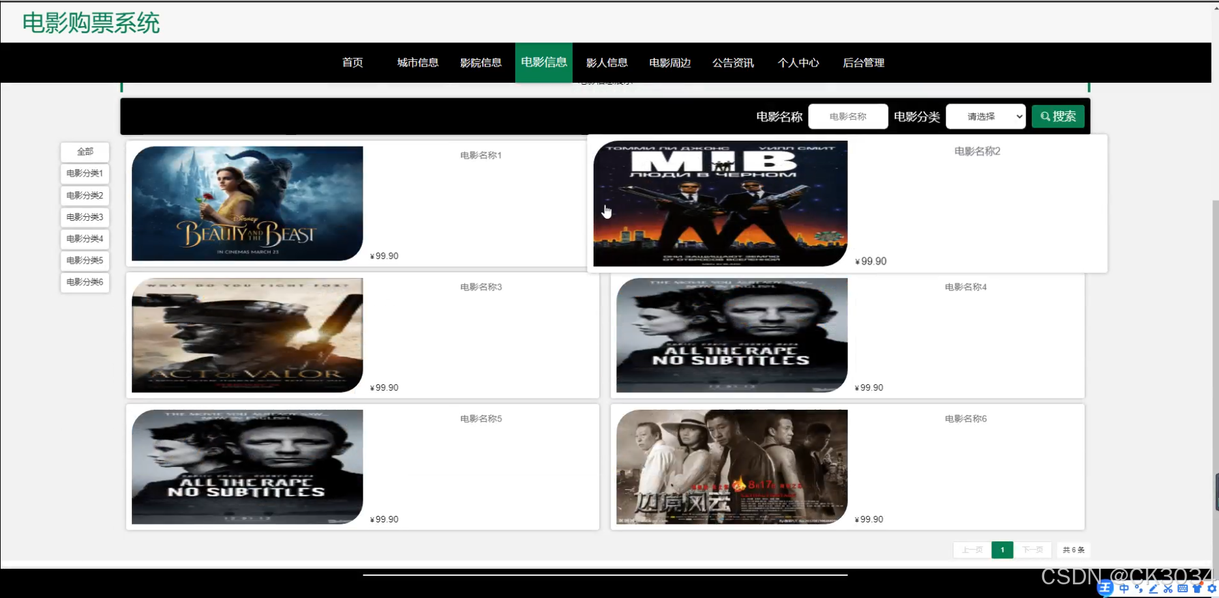
Task: Click the 电影名称5 title text
Action: pos(481,418)
